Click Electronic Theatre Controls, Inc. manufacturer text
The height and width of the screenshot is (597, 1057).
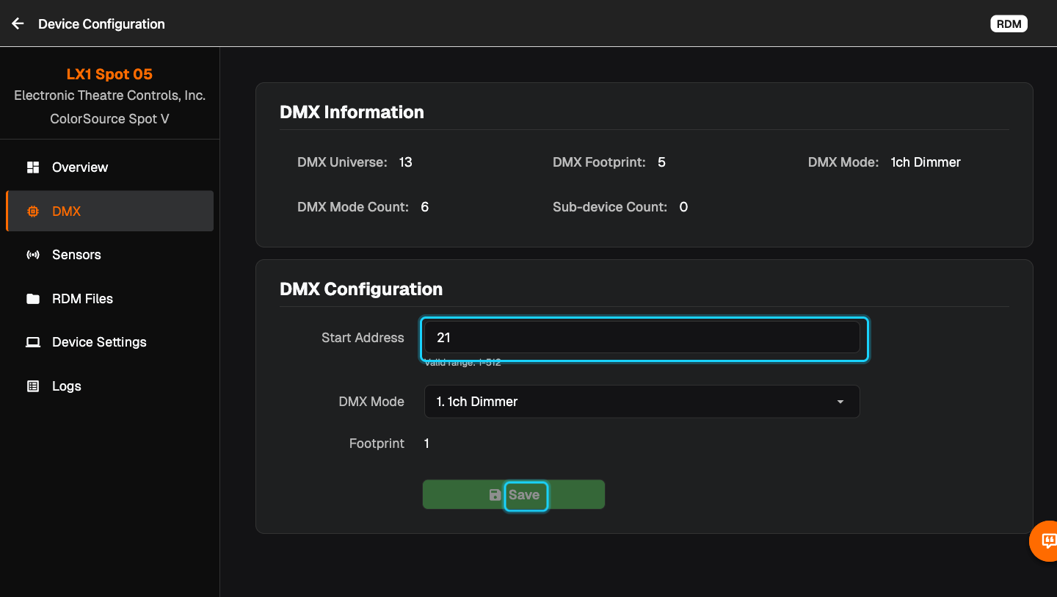coord(110,96)
